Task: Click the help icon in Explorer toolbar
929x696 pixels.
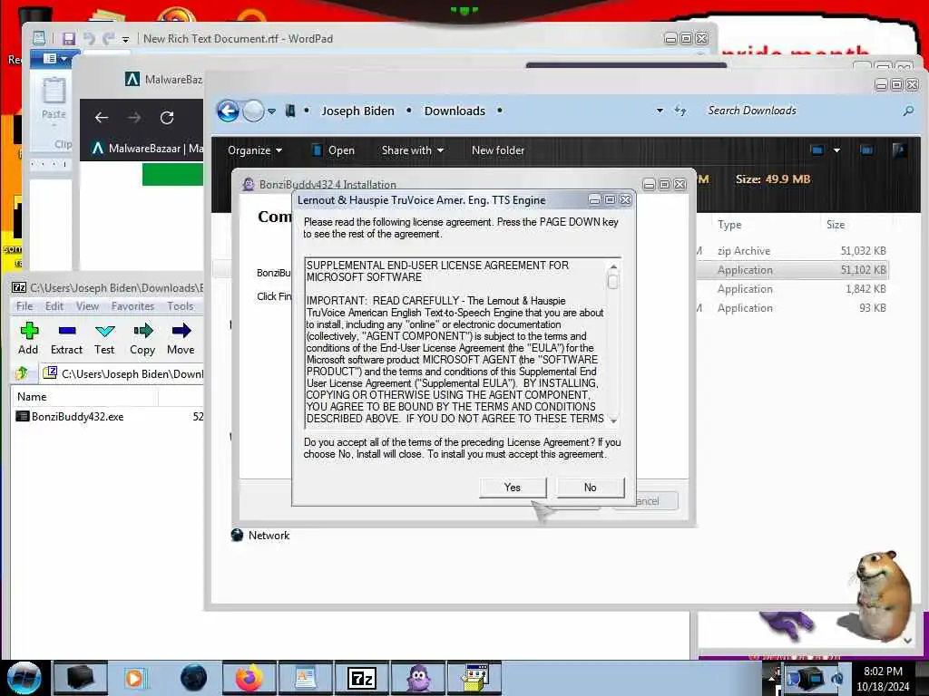Action: tap(899, 150)
